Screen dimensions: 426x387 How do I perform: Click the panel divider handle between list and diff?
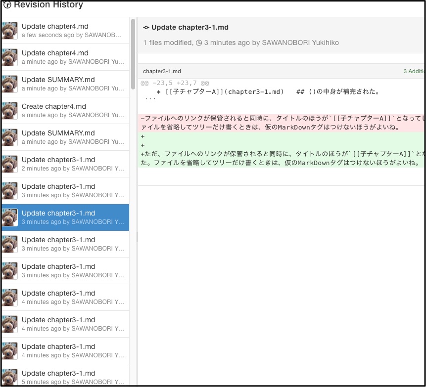coord(137,237)
